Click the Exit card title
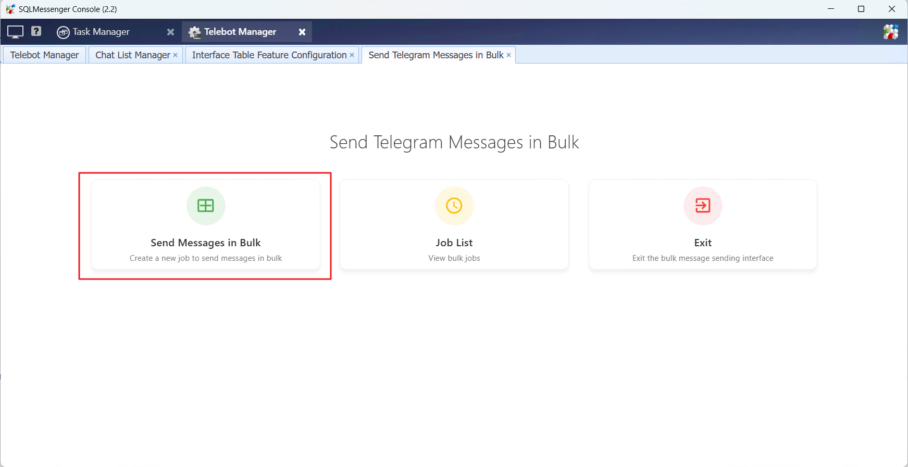Screen dimensions: 908x467 (x=703, y=243)
